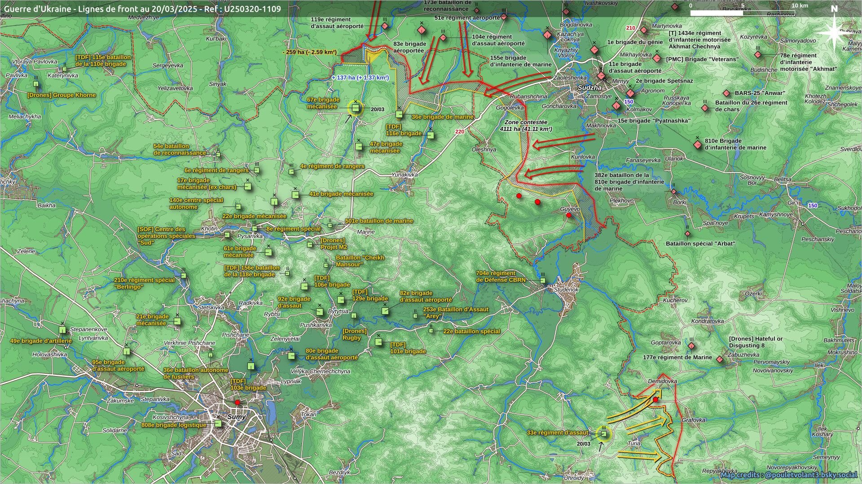This screenshot has width=862, height=484.
Task: Select the Grafovka village label
Action: point(693,420)
